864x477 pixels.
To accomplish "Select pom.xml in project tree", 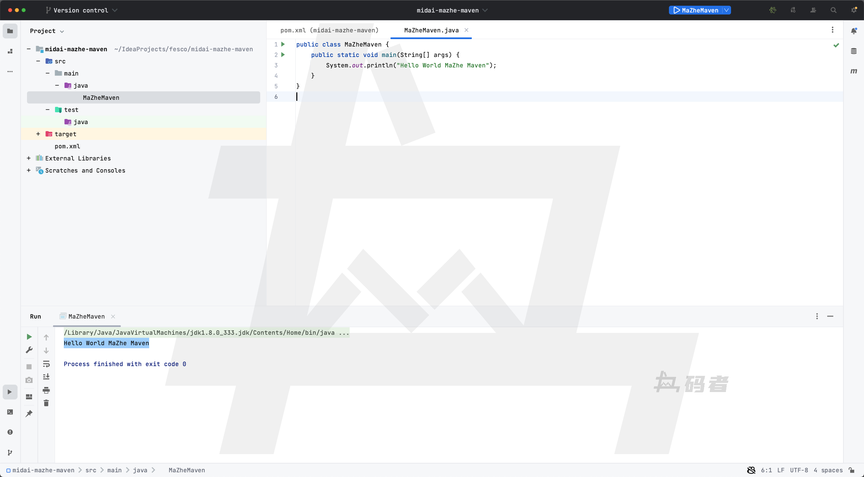I will click(67, 146).
